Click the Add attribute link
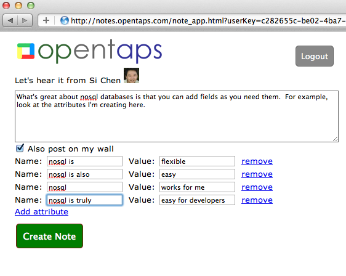 (41, 212)
